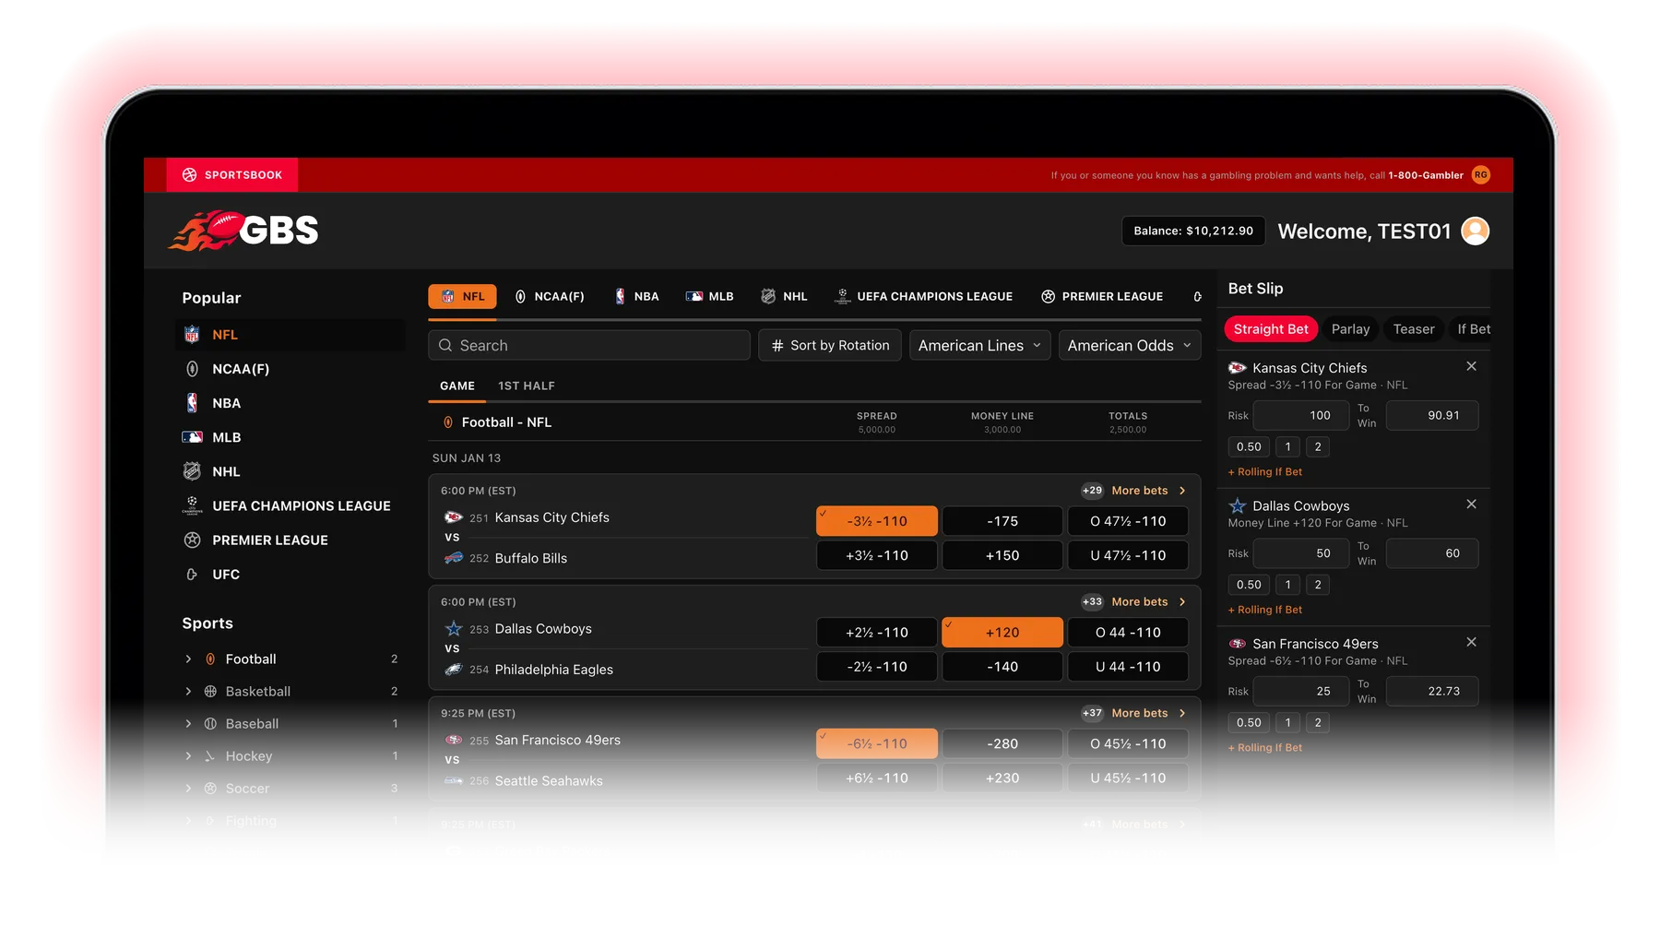1660x938 pixels.
Task: Click the NHL shield icon in Popular sidebar
Action: (192, 471)
